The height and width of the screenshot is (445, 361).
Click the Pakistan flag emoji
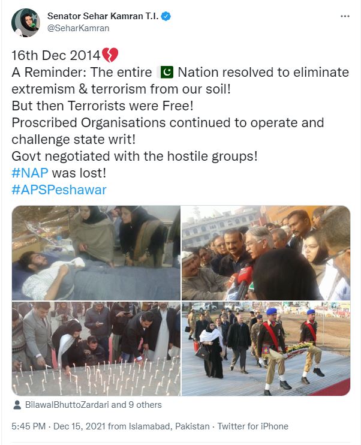tap(166, 72)
